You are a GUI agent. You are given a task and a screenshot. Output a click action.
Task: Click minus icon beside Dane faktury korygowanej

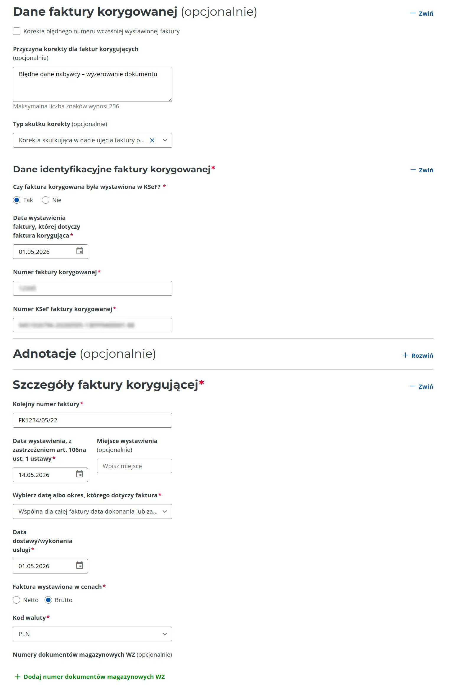tap(413, 13)
